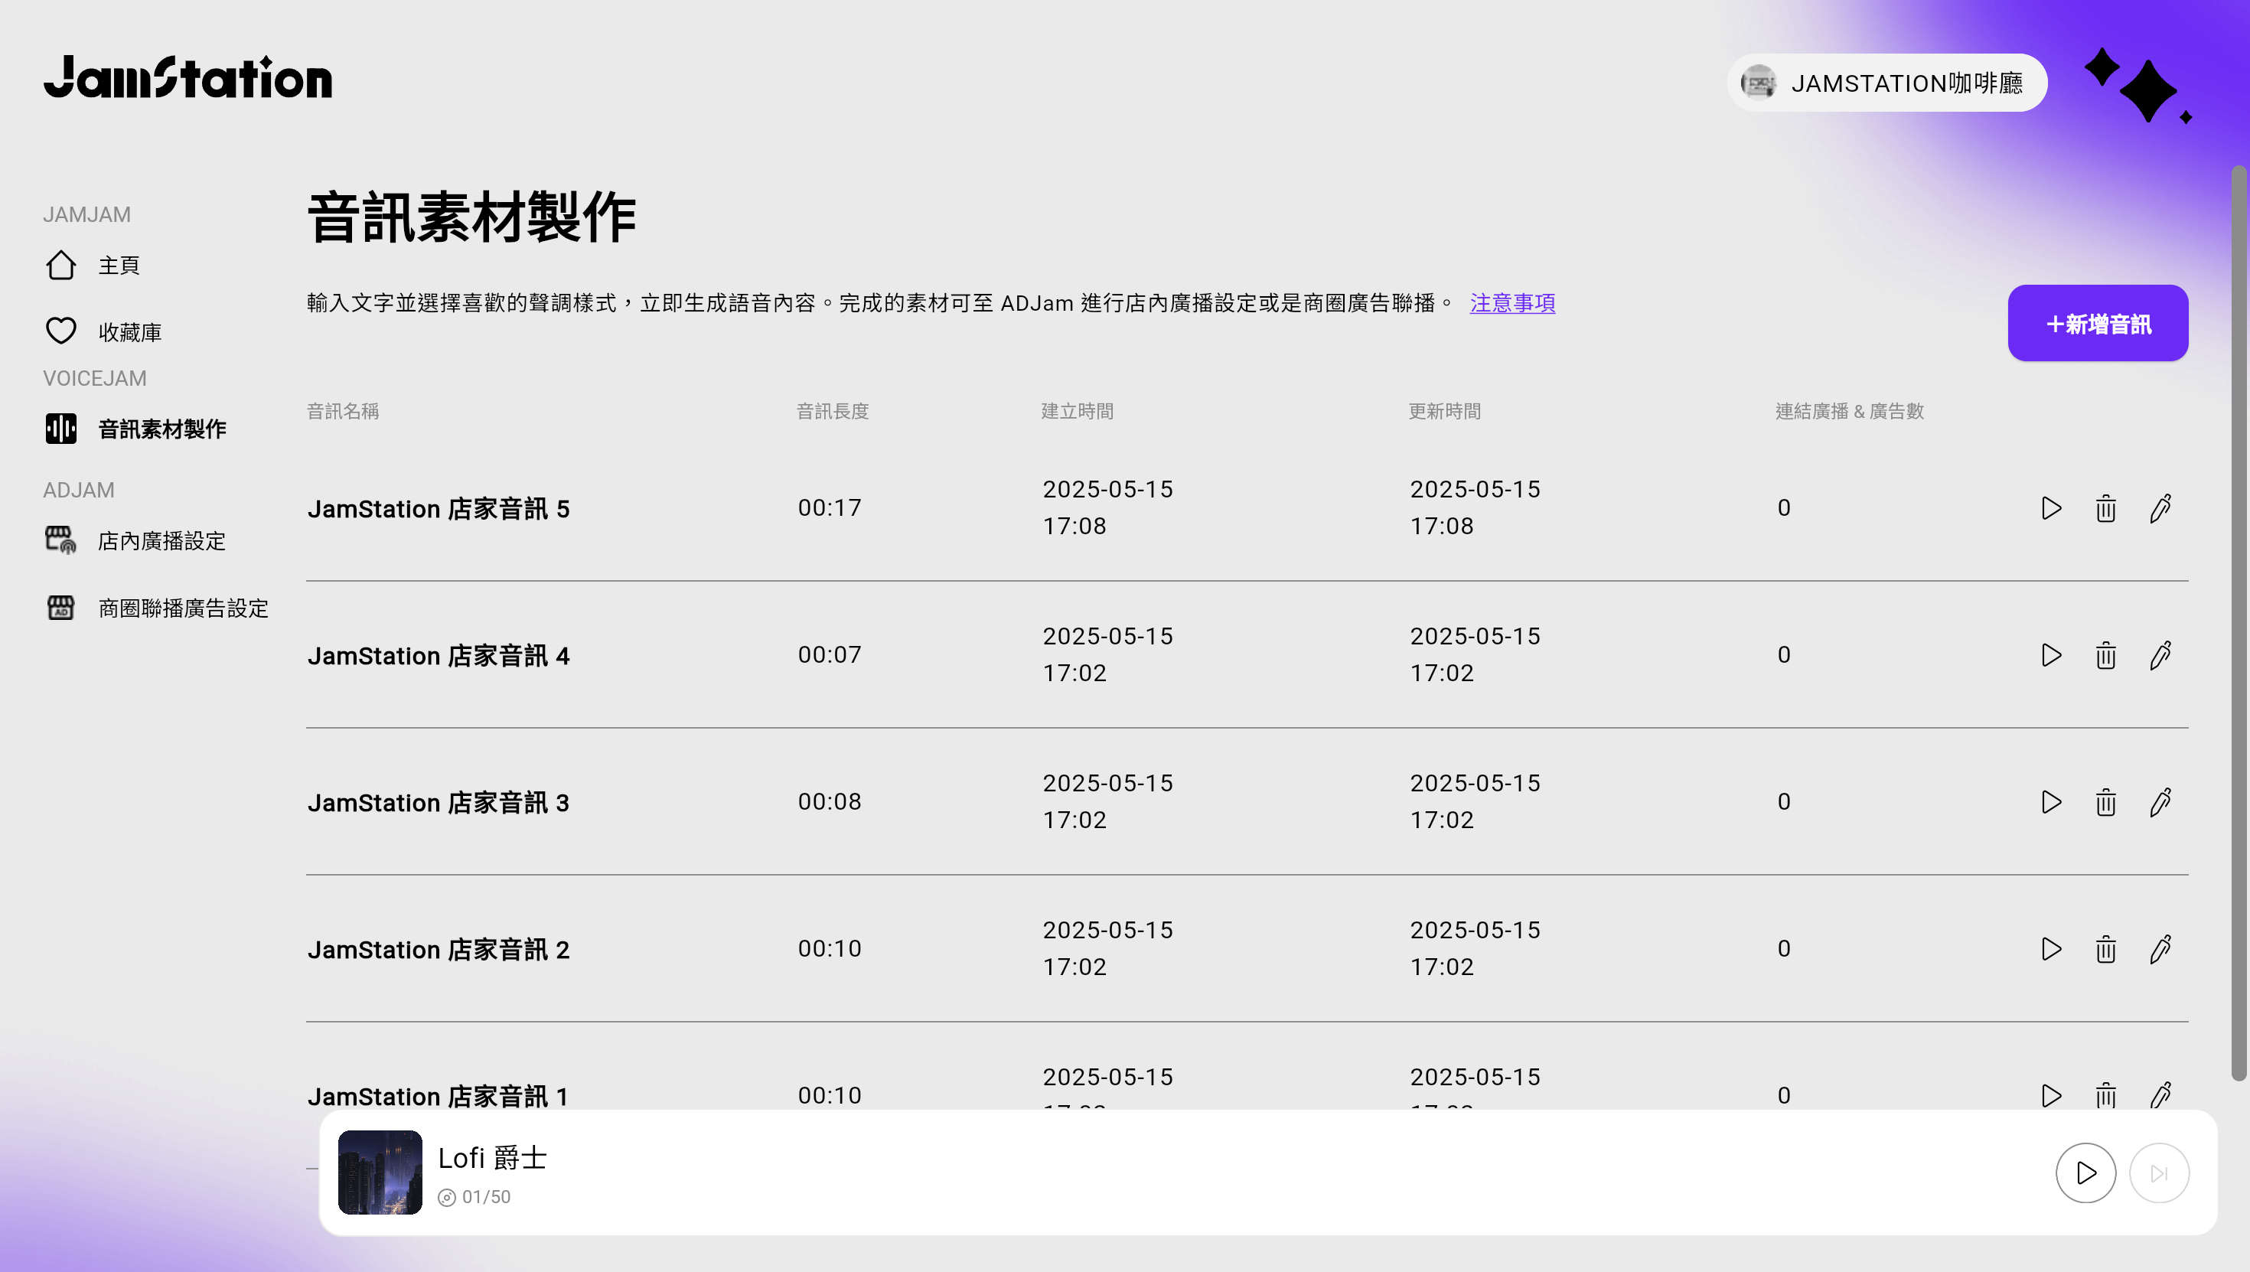Play JamStation 店家音訊 1 audio

point(2051,1094)
